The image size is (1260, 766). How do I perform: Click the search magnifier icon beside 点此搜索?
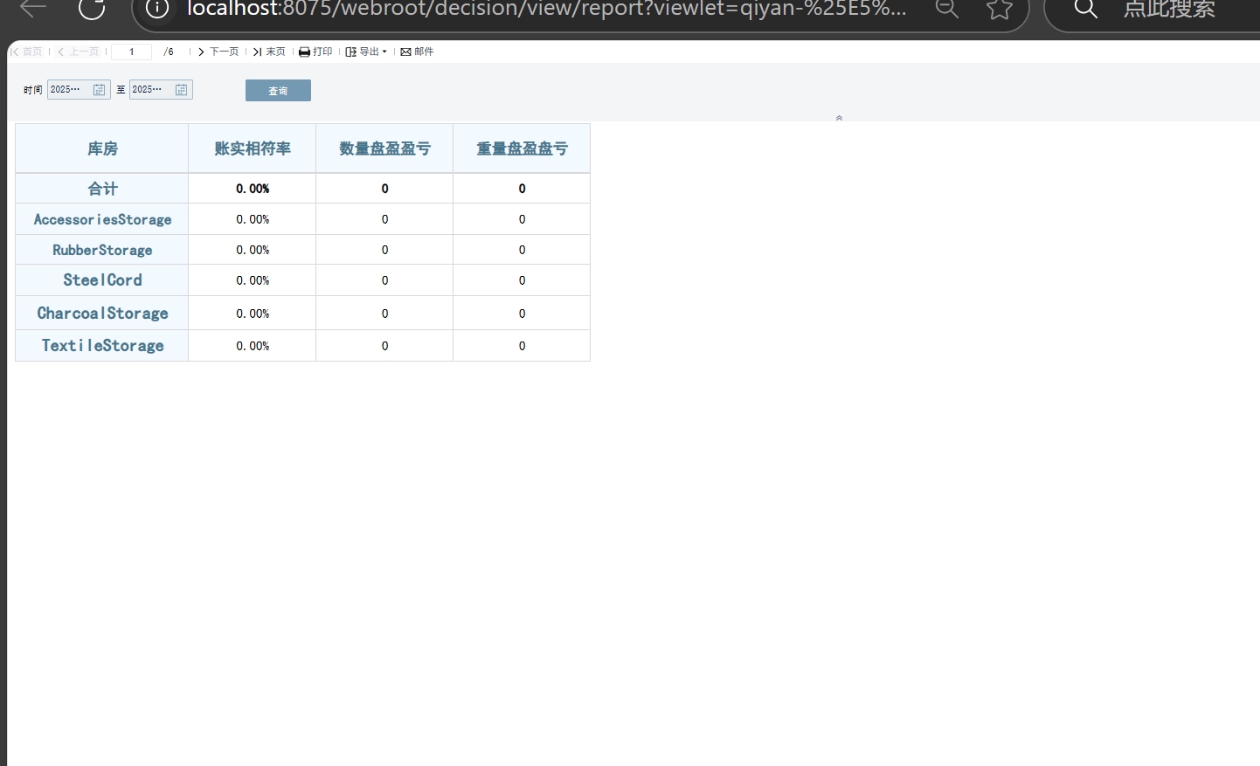click(x=1086, y=10)
